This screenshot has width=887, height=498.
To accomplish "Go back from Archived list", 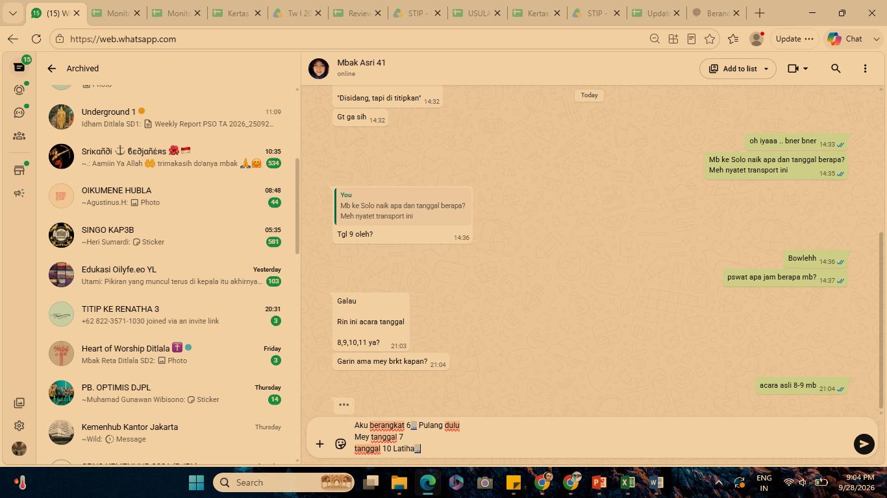I will click(x=51, y=68).
